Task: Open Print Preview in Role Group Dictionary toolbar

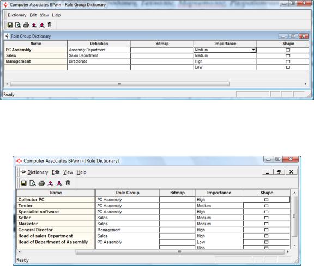Action: [18, 25]
